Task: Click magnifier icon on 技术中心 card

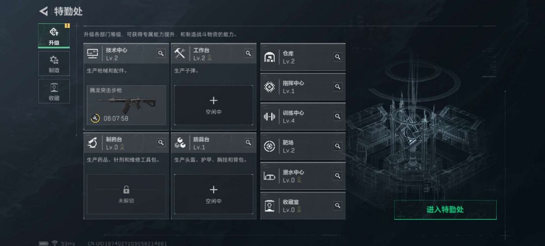Action: tap(161, 53)
